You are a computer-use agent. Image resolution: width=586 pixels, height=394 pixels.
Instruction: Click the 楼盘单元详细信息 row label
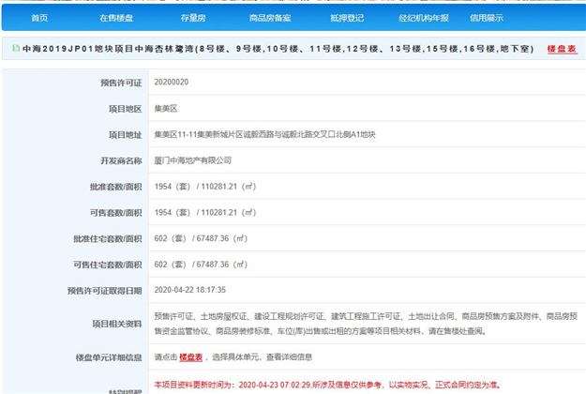click(x=109, y=357)
